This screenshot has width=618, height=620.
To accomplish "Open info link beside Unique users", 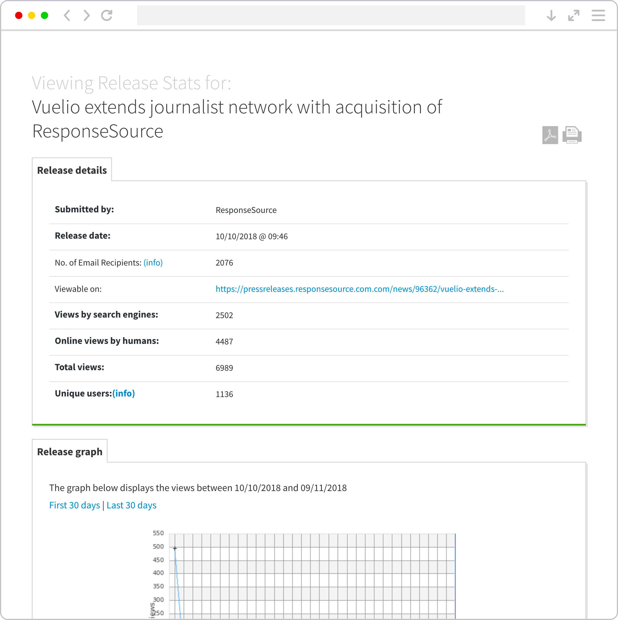I will 124,393.
